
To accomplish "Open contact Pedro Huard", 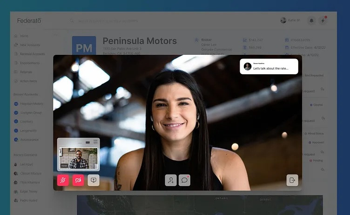I will [x=28, y=201].
